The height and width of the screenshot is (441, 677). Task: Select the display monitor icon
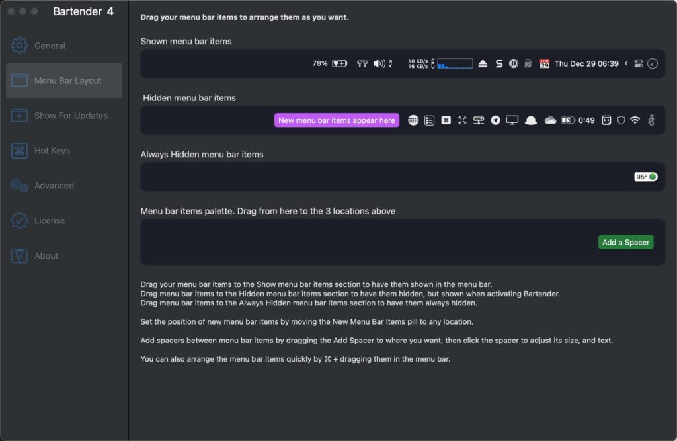click(512, 120)
